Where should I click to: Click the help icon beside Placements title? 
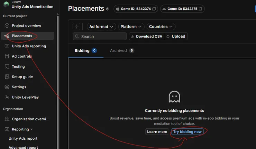[x=108, y=9]
